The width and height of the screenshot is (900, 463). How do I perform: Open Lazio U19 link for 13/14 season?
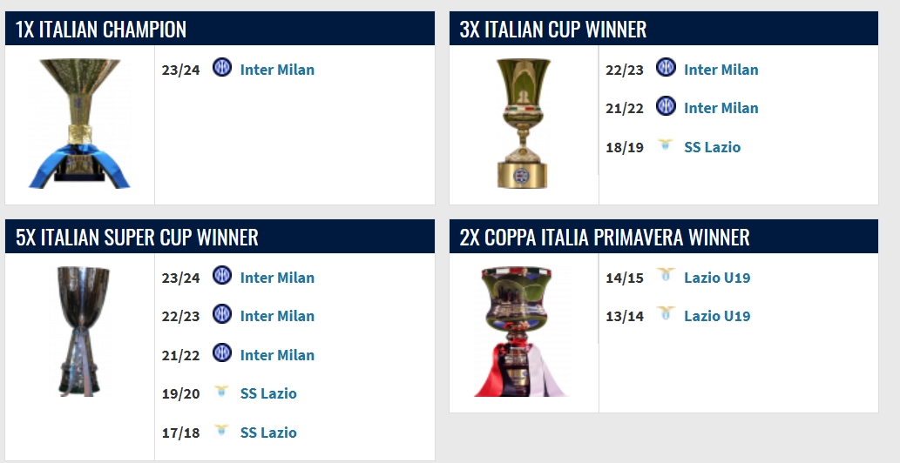click(x=717, y=316)
